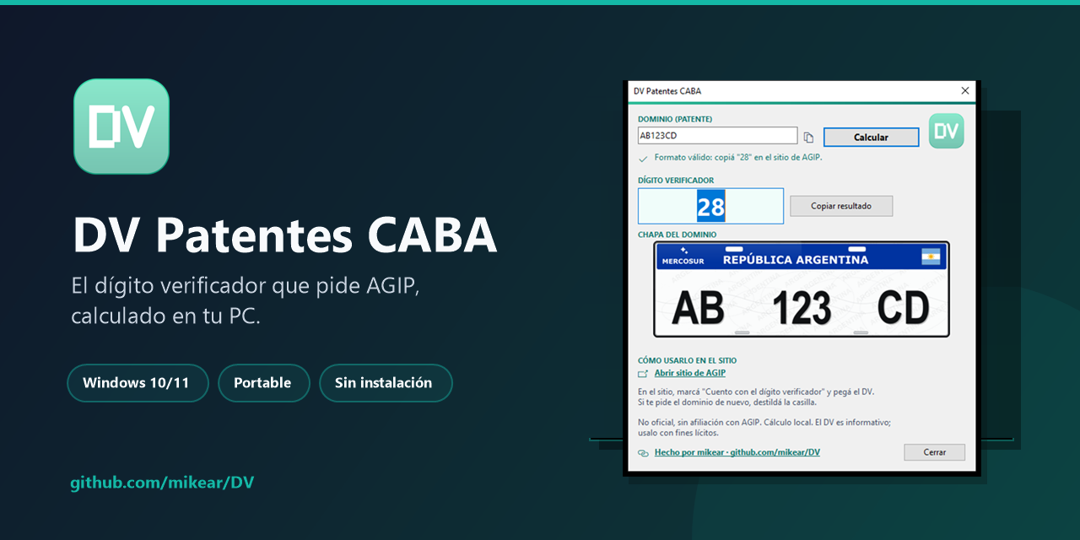Click the "Copiar resultado" button

[x=840, y=206]
